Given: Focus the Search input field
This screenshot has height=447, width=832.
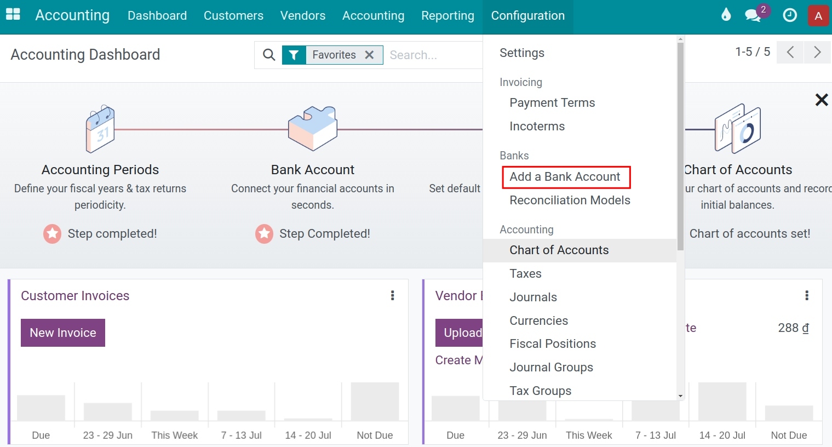Looking at the screenshot, I should coord(434,55).
